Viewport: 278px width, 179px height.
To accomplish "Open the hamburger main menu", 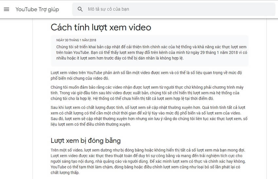I will 7,9.
